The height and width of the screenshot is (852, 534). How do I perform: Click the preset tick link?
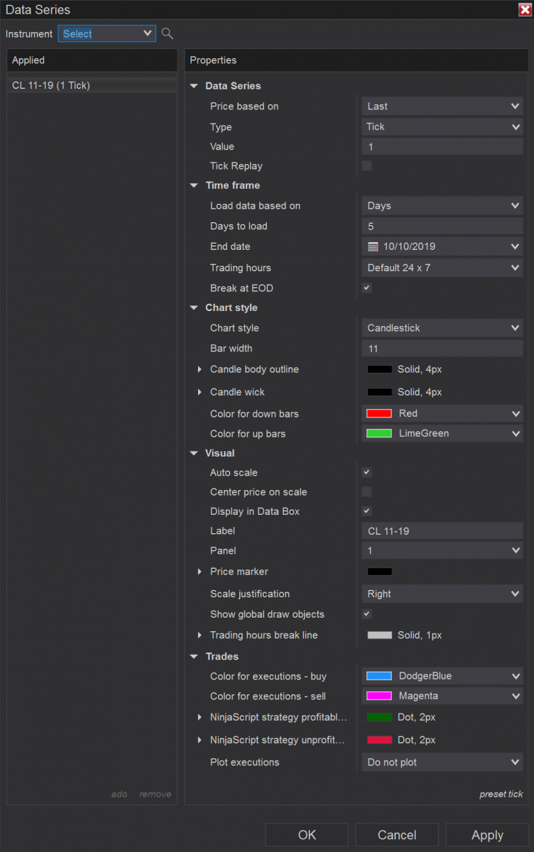click(x=501, y=794)
